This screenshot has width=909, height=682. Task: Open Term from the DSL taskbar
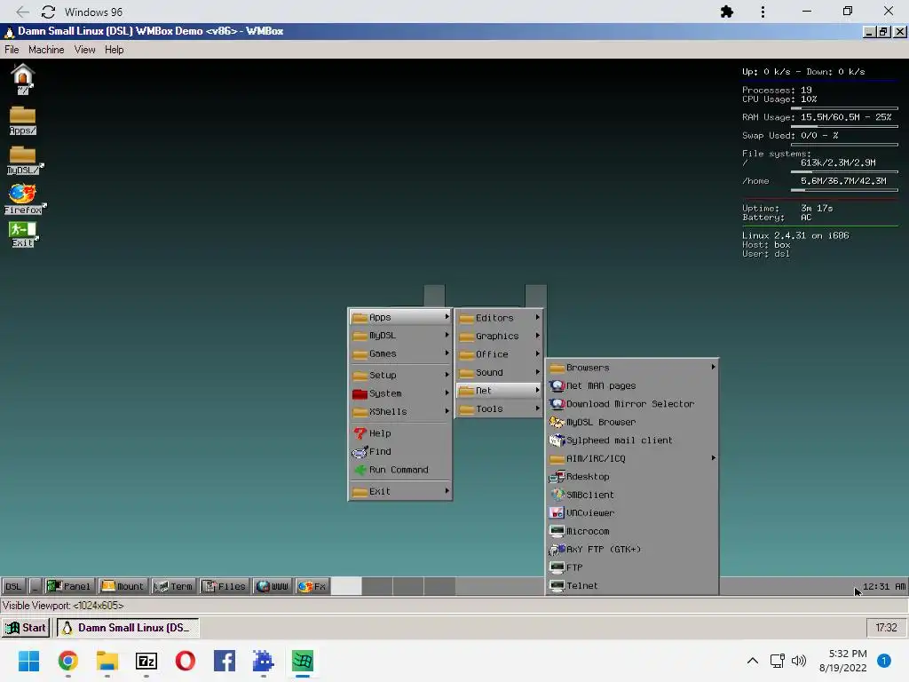click(173, 586)
